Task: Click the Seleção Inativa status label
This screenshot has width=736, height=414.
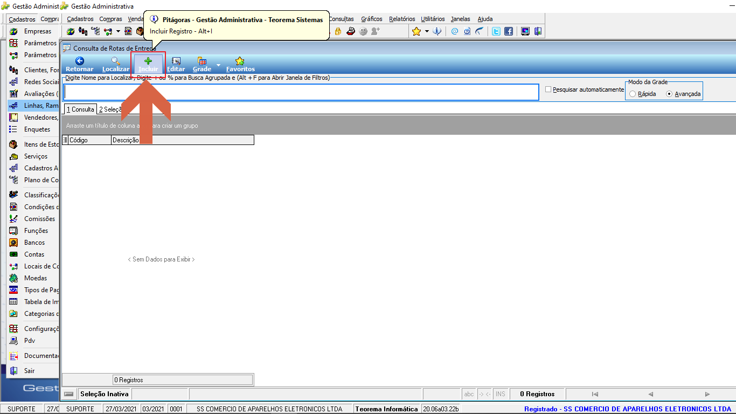Action: point(105,394)
